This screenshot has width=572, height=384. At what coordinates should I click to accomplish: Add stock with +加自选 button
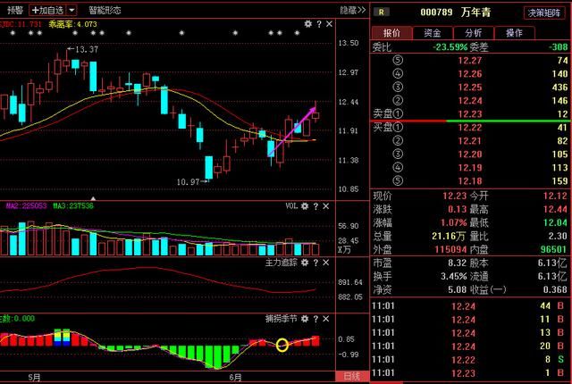[x=49, y=10]
